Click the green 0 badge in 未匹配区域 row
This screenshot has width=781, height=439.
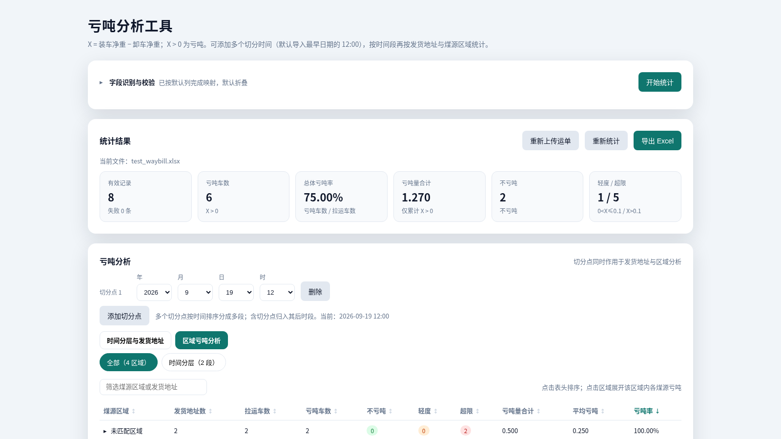point(372,431)
